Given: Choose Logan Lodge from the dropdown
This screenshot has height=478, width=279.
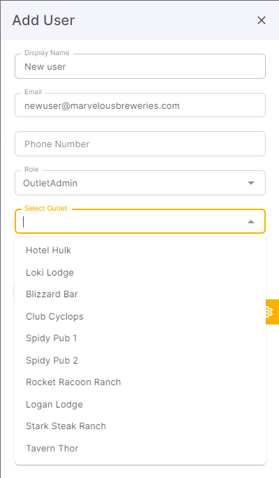Looking at the screenshot, I should tap(140, 404).
